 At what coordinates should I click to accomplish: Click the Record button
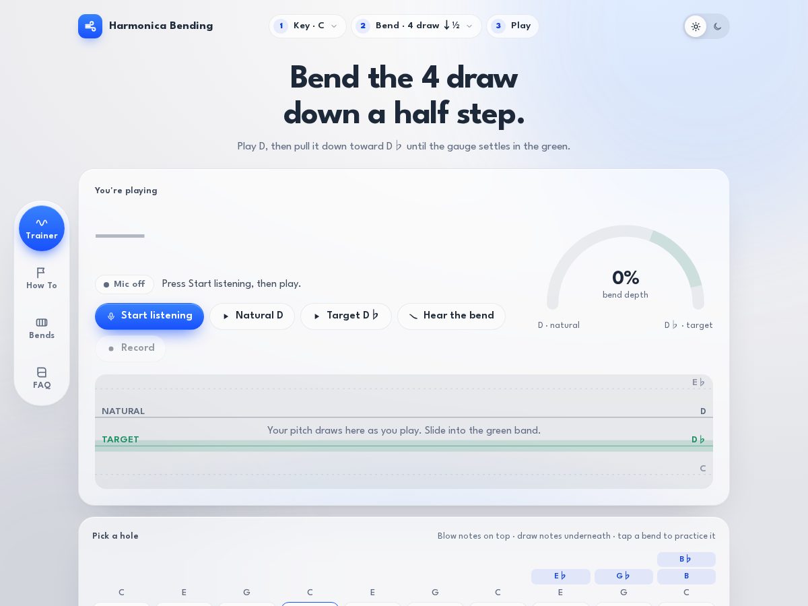coord(131,348)
